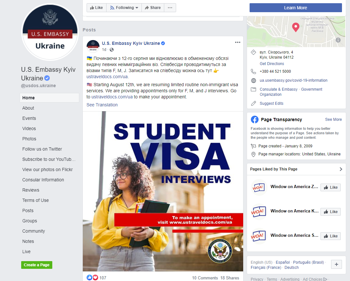Click the Terms footer link

pos(272,279)
